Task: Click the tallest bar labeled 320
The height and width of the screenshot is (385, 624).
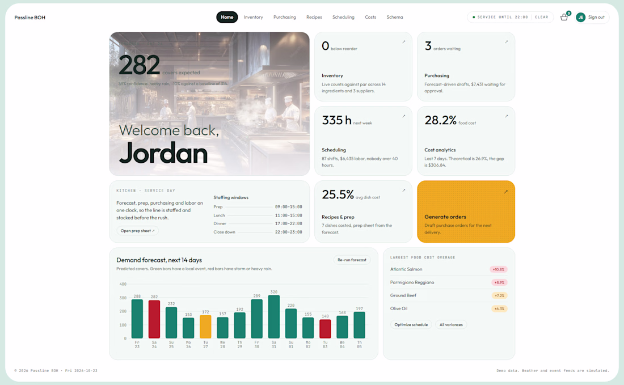Action: pos(274,317)
